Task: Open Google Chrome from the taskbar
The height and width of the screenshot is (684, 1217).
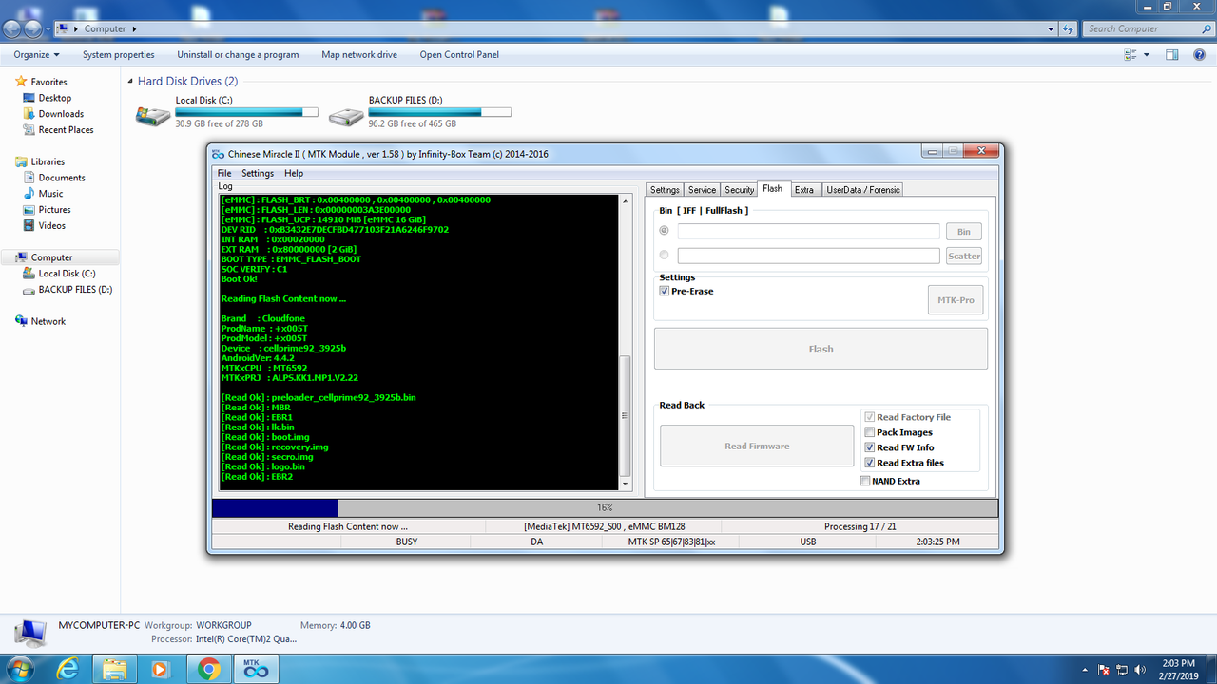Action: [x=209, y=669]
